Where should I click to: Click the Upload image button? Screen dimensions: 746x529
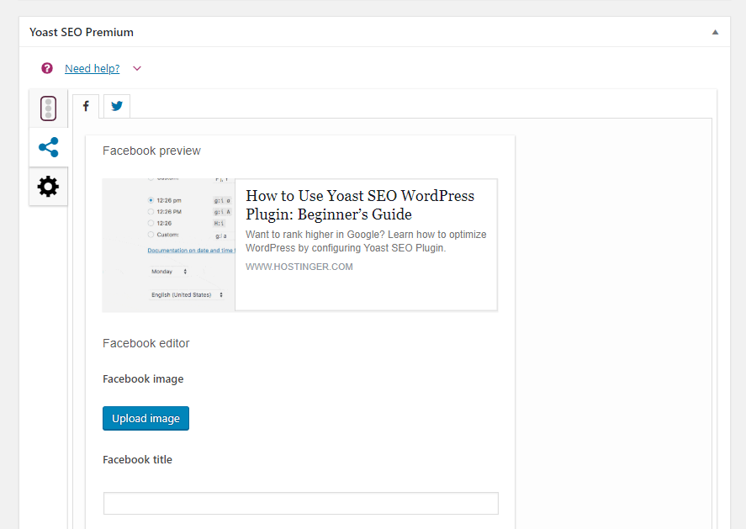point(145,418)
